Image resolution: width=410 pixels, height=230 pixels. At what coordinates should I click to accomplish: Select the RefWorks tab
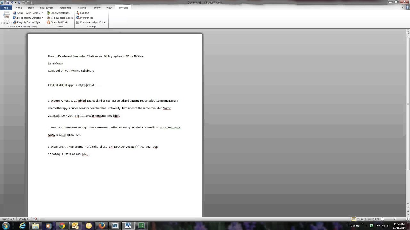tap(123, 8)
